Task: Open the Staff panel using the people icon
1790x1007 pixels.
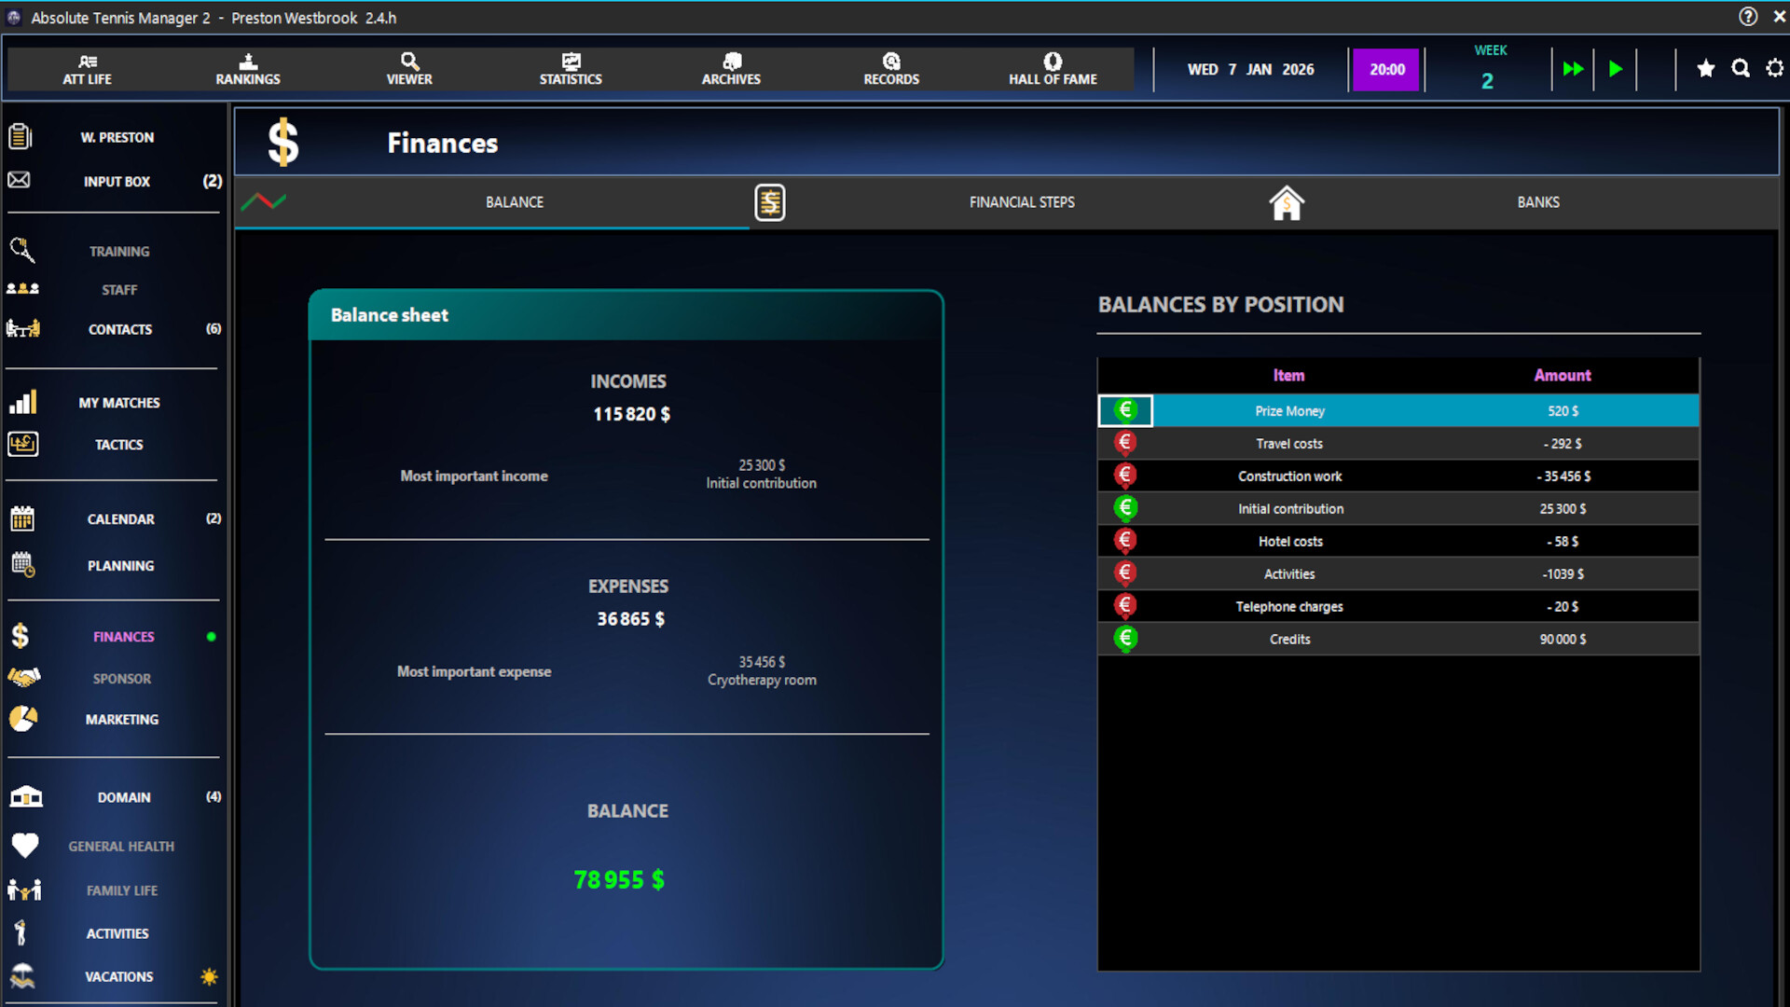Action: (23, 288)
